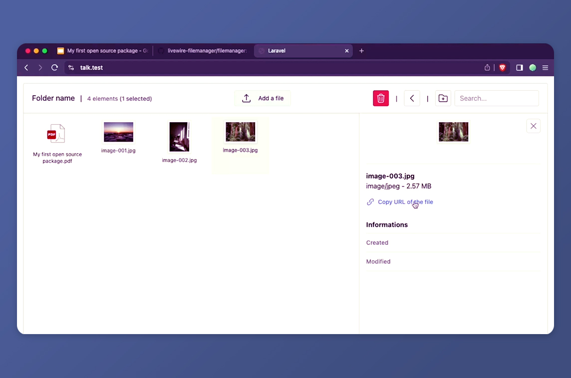Click the Folder name title

53,98
